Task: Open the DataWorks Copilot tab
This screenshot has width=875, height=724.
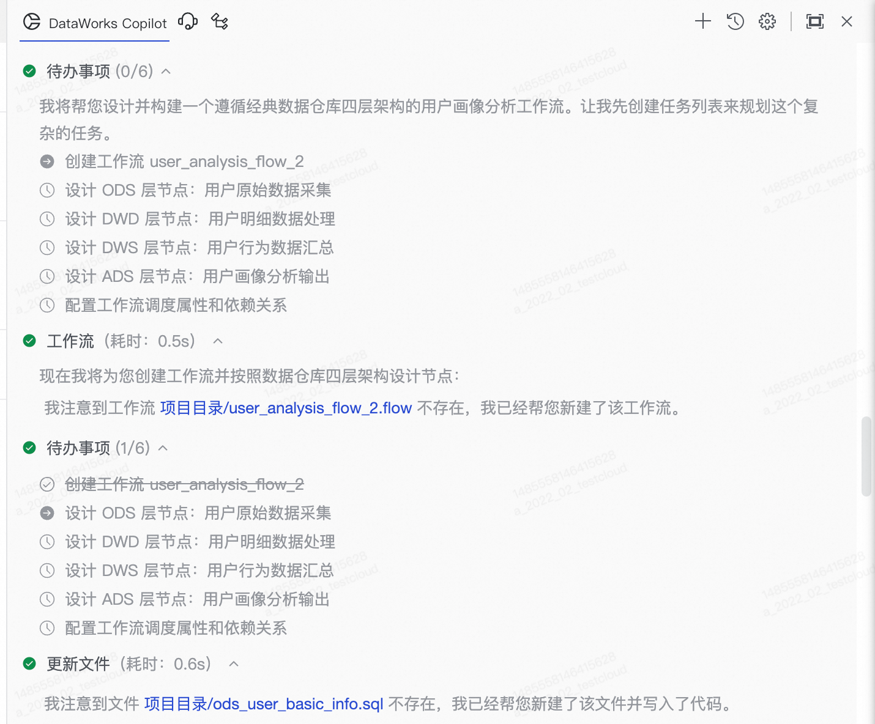Action: coord(95,23)
